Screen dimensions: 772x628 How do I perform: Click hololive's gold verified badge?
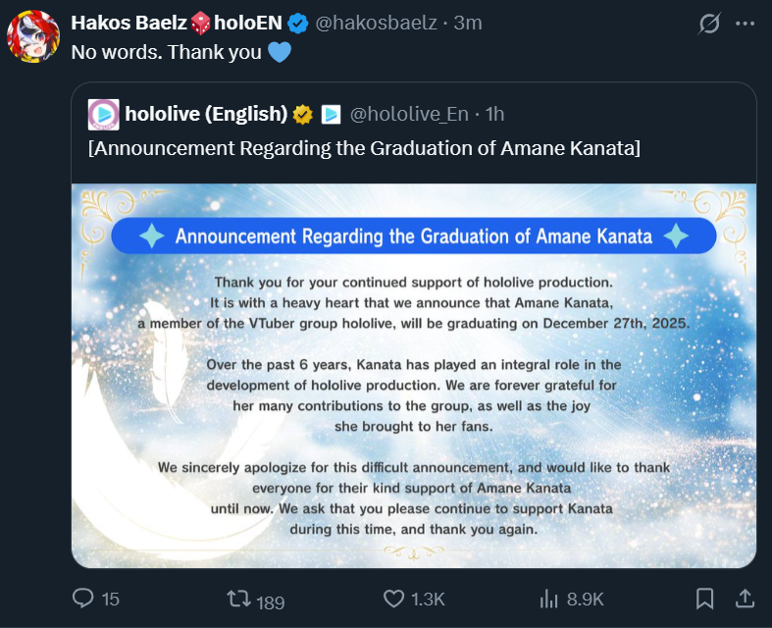point(303,114)
